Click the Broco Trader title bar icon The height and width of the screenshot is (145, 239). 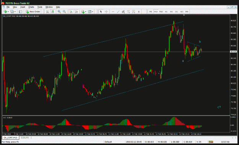tap(3, 3)
